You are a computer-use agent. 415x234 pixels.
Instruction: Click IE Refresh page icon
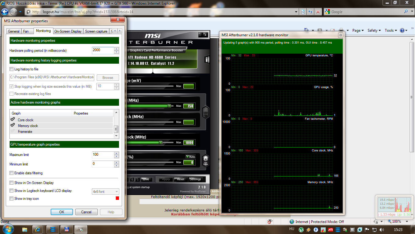point(310,12)
